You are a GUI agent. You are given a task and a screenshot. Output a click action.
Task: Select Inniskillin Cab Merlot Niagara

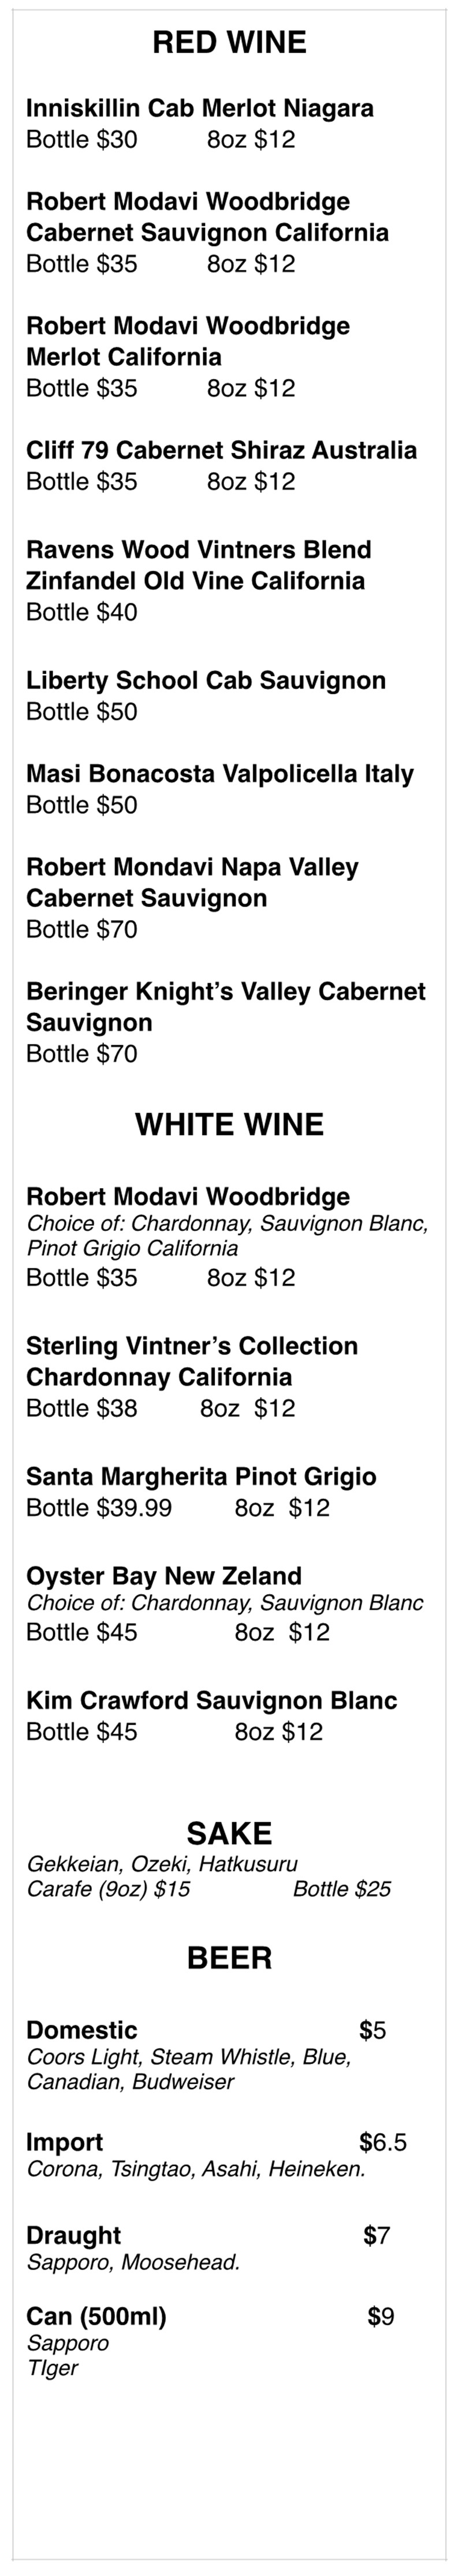click(x=199, y=108)
